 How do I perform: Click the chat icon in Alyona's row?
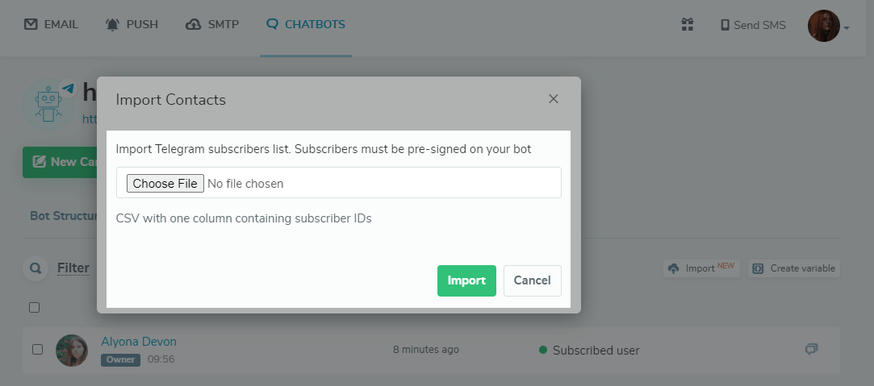point(811,349)
